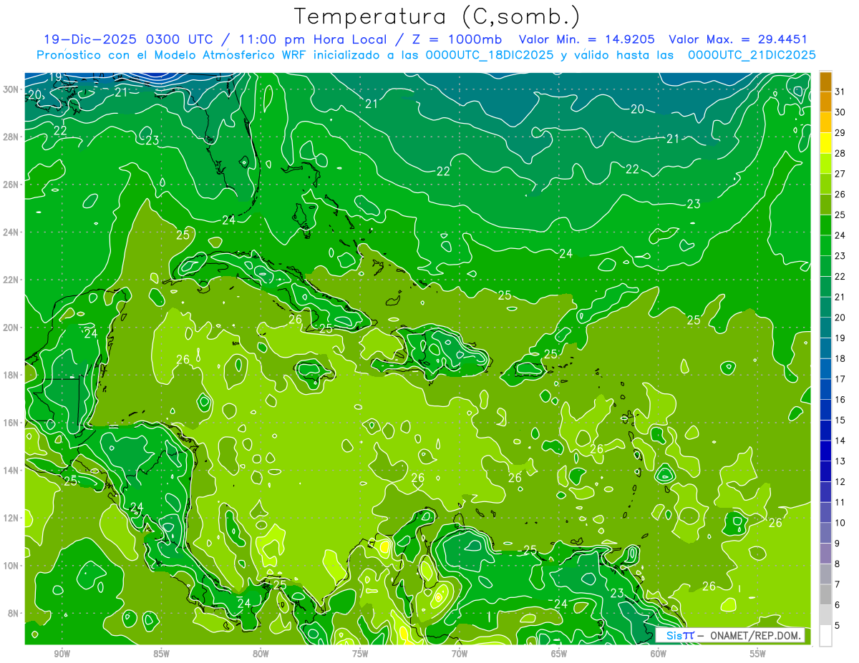Click the "13" label on color scale
The image size is (859, 663).
point(840,461)
